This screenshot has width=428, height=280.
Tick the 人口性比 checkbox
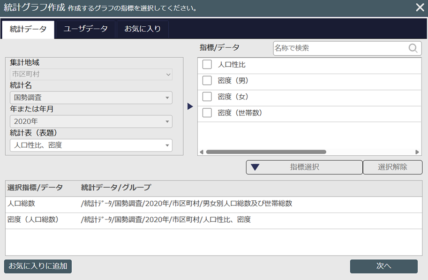pyautogui.click(x=207, y=65)
